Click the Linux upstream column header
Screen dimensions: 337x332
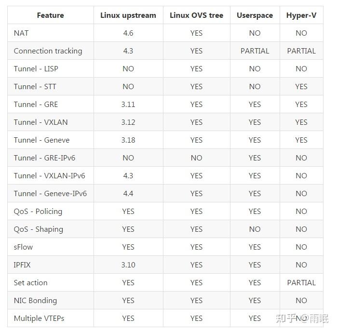(x=128, y=15)
